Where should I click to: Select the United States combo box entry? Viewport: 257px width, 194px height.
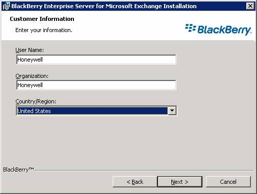click(x=92, y=111)
